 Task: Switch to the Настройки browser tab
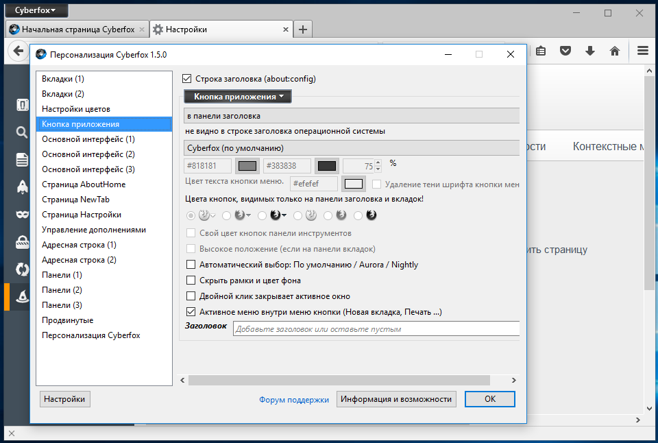pyautogui.click(x=221, y=29)
